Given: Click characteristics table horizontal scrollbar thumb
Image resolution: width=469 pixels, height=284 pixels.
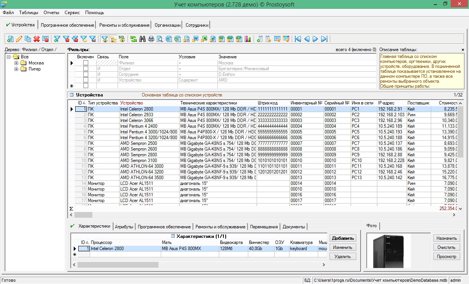Looking at the screenshot, I should (x=118, y=264).
